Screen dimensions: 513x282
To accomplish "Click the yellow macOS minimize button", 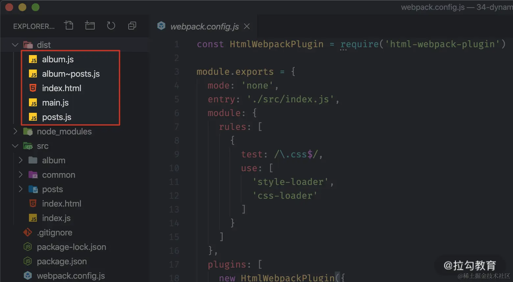I will pos(22,7).
